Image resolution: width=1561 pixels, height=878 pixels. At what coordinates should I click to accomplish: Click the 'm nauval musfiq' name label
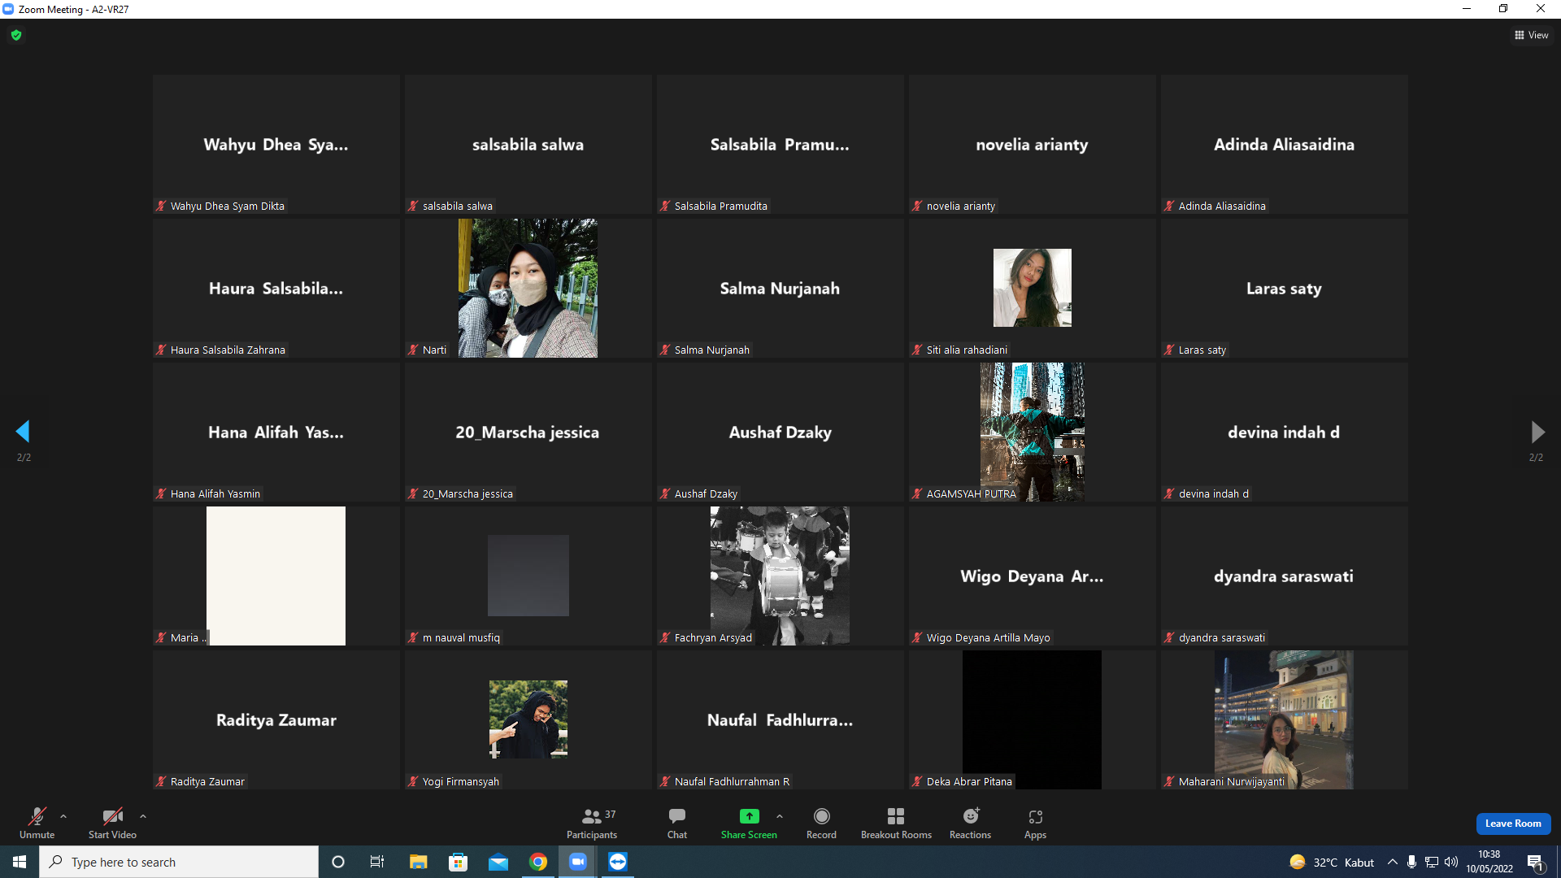(x=461, y=638)
